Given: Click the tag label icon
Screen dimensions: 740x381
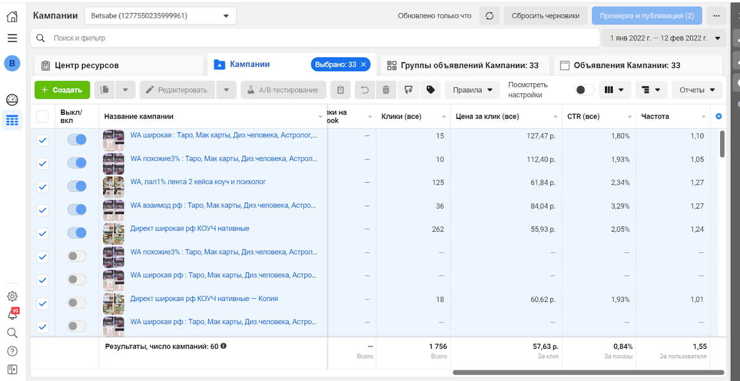Looking at the screenshot, I should 430,90.
